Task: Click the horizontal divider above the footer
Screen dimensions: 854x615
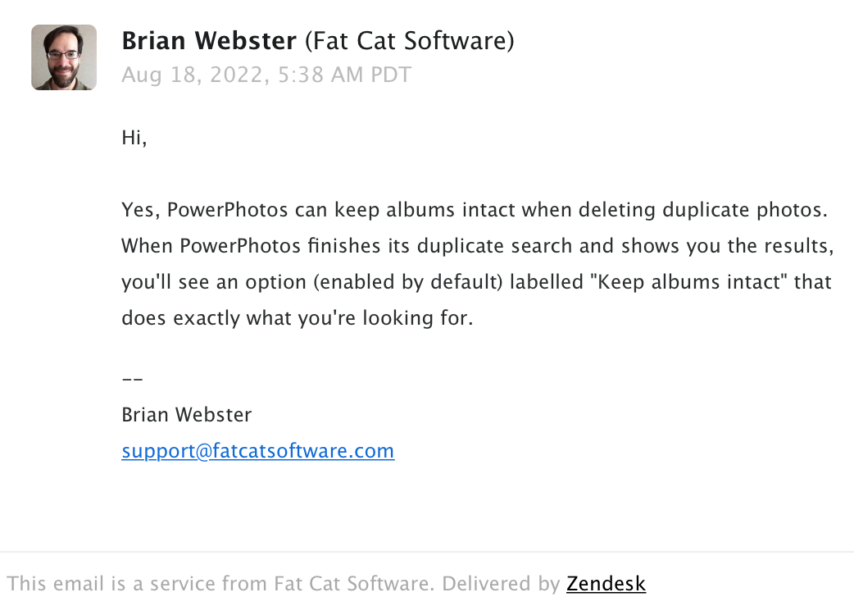Action: pyautogui.click(x=427, y=552)
